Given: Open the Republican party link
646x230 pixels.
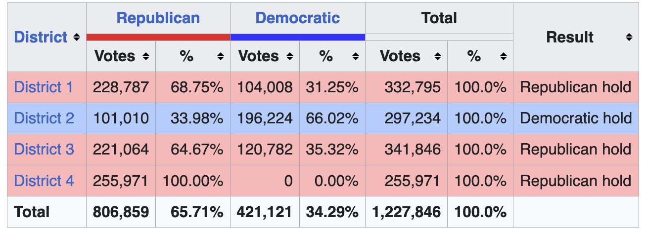Looking at the screenshot, I should point(158,18).
